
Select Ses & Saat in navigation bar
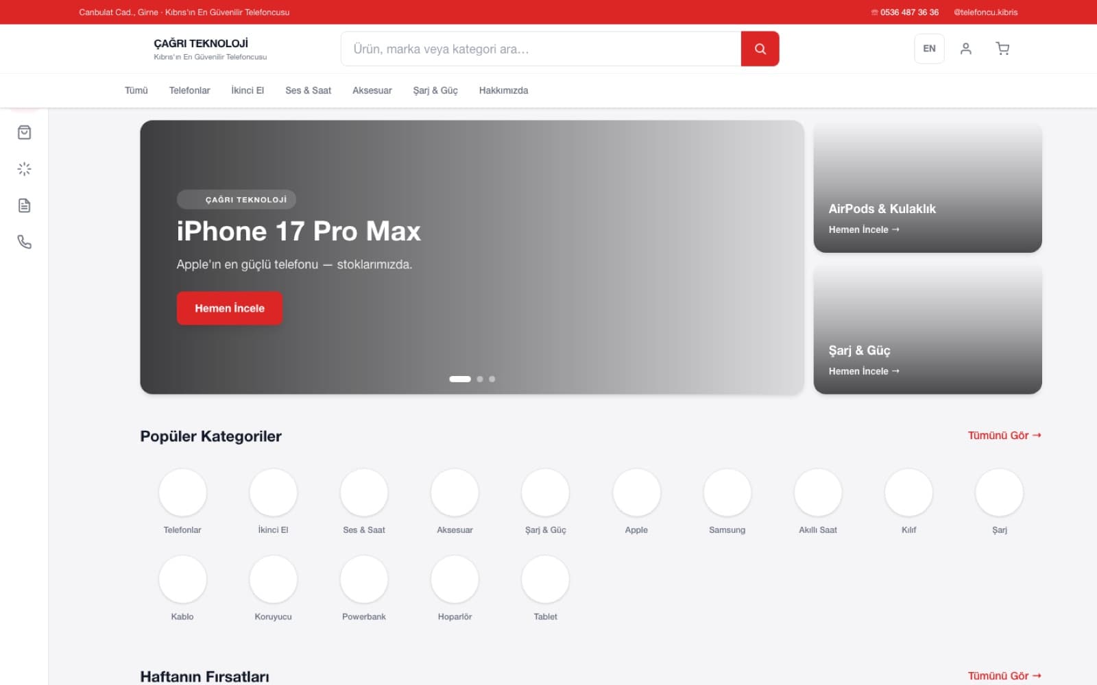pyautogui.click(x=308, y=90)
